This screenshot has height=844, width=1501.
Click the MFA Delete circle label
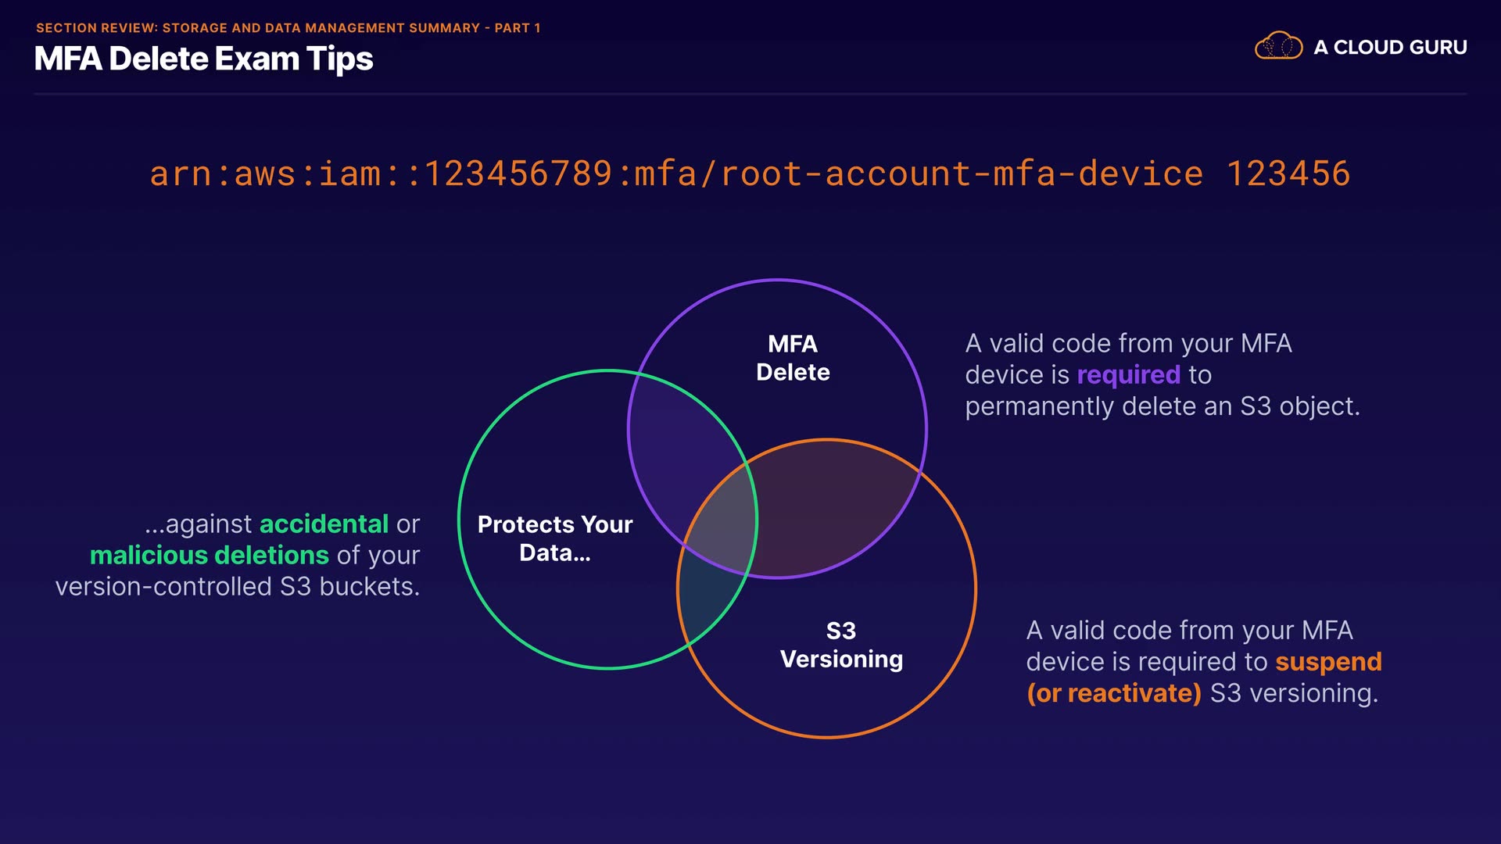pyautogui.click(x=793, y=358)
